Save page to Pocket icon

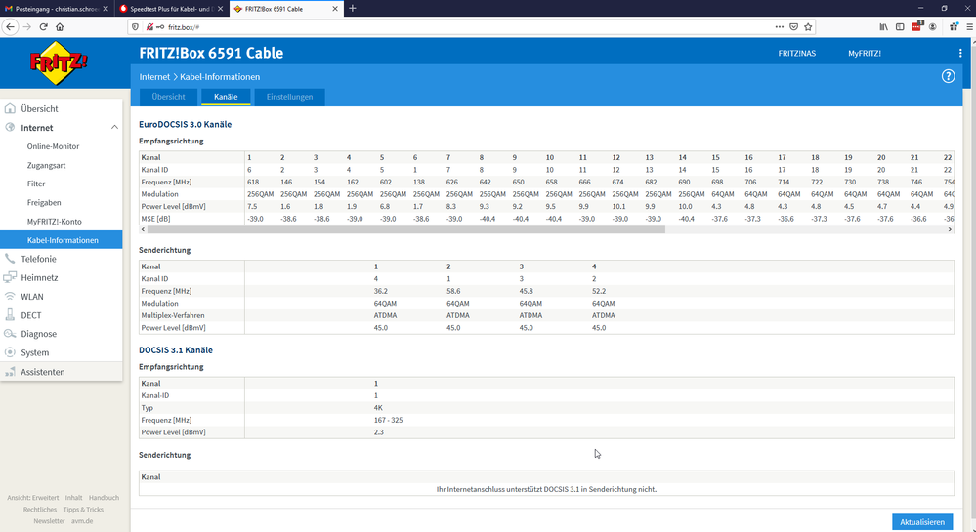point(793,26)
